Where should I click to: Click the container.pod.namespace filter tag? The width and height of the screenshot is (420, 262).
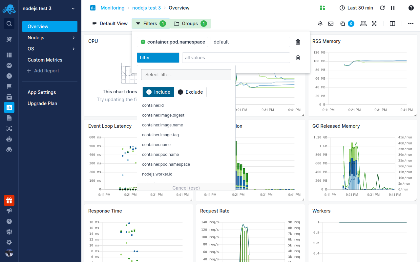coord(173,42)
